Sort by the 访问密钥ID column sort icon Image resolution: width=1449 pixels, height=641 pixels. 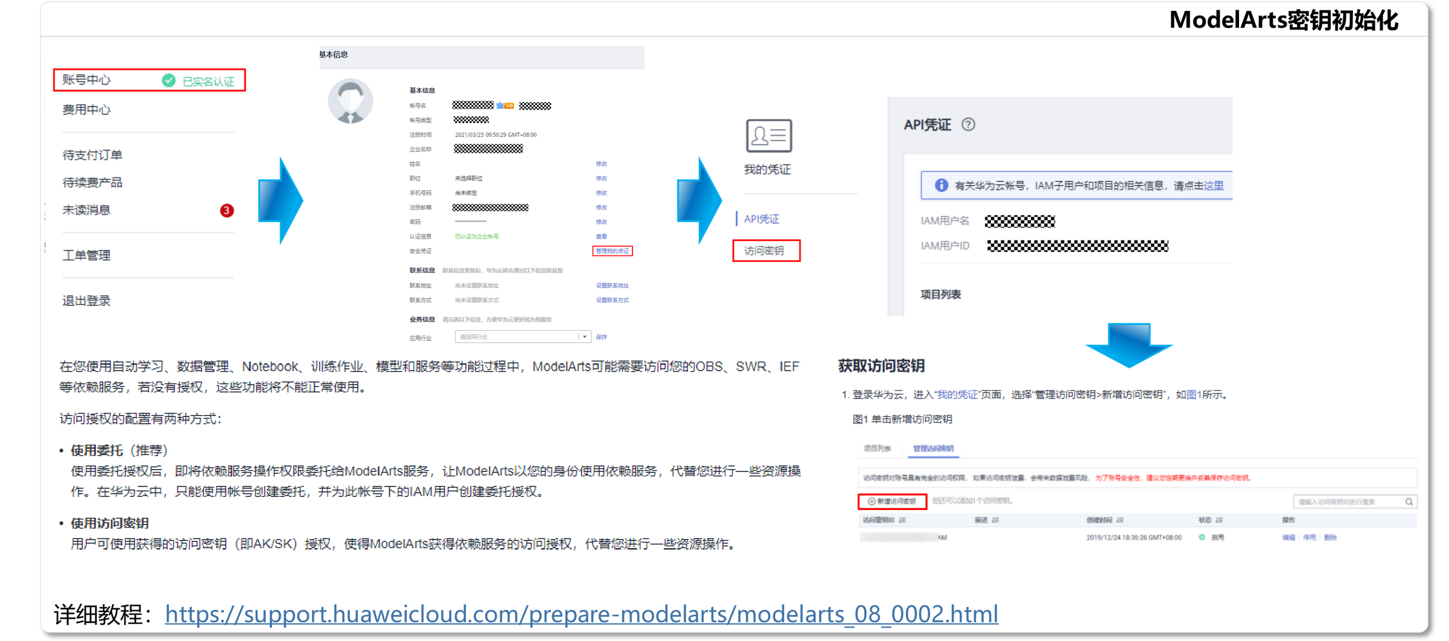point(902,520)
